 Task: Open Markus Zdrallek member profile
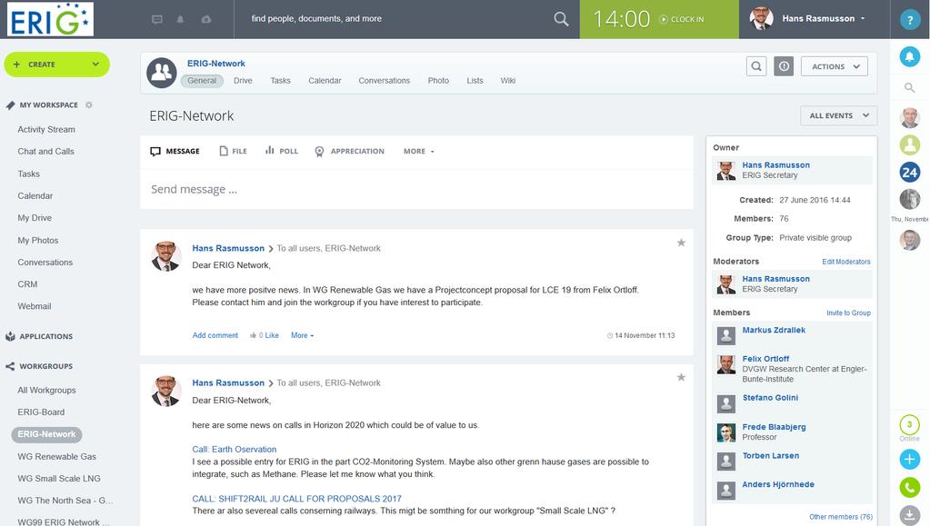click(774, 331)
